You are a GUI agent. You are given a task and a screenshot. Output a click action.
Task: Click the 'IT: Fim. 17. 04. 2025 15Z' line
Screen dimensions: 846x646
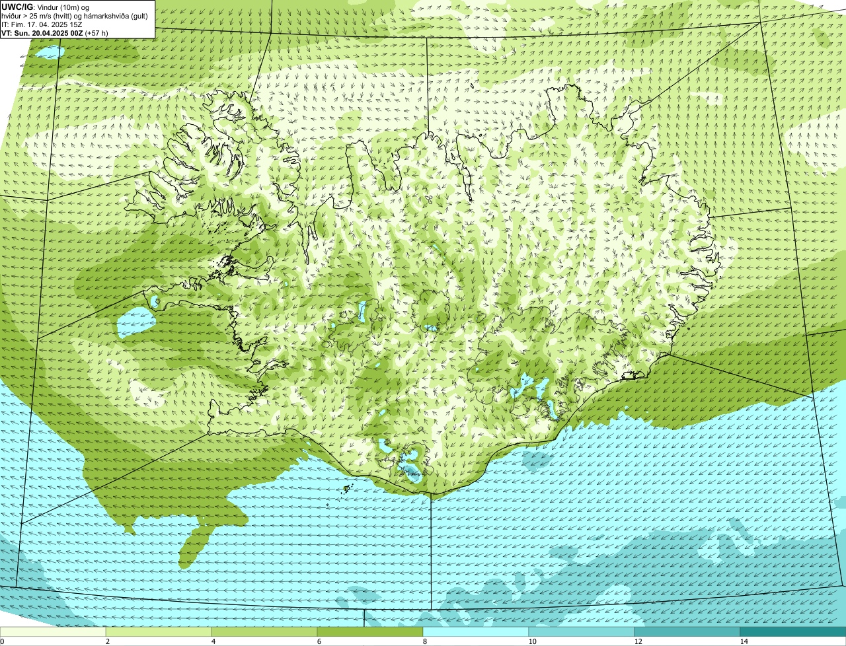pyautogui.click(x=42, y=24)
